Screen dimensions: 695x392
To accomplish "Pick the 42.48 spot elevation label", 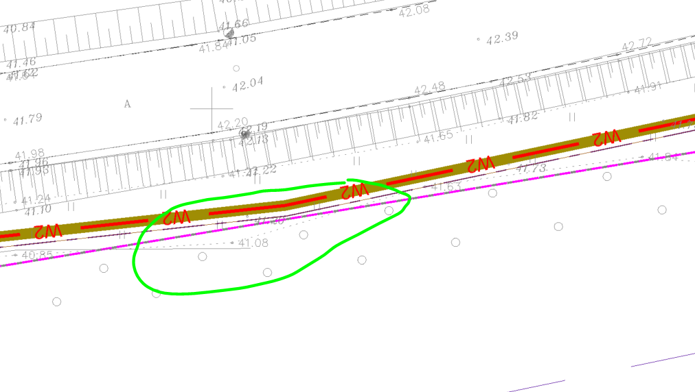I will (x=429, y=88).
